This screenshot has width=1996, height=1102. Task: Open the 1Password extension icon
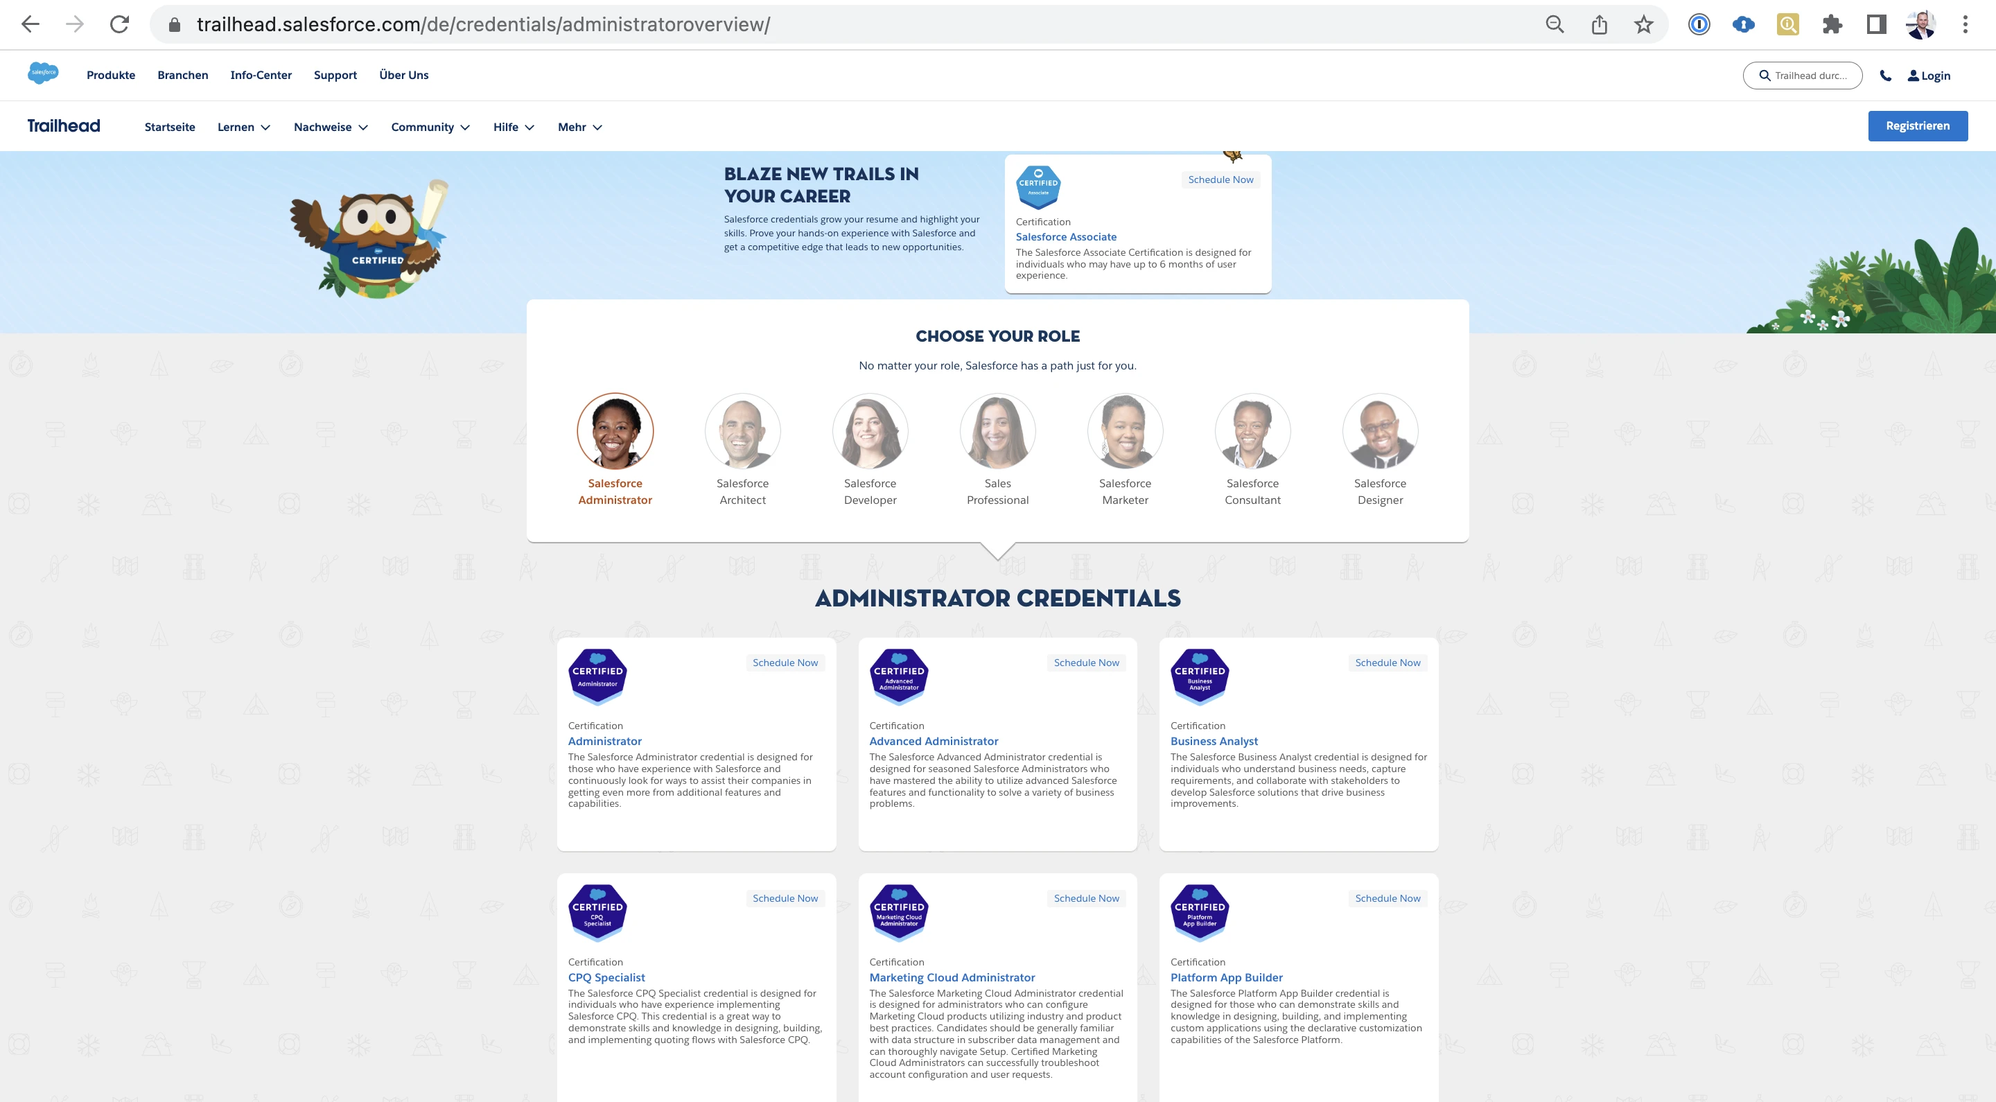[1699, 25]
